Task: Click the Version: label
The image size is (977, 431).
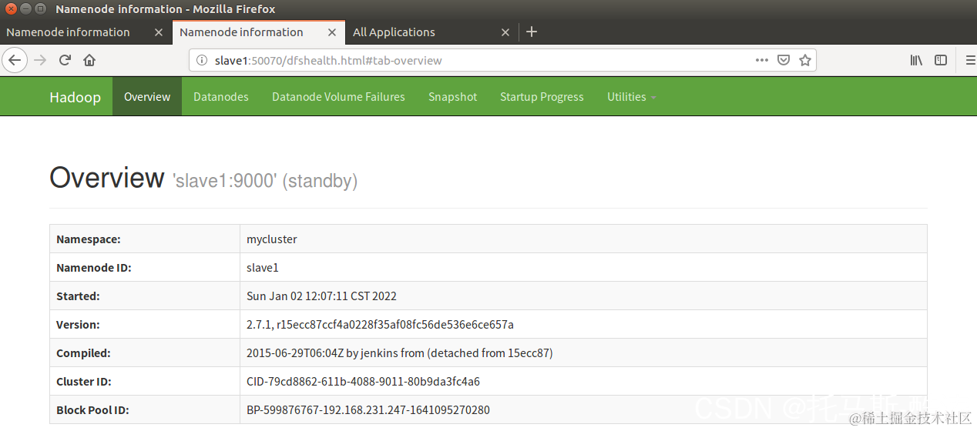Action: pos(78,325)
